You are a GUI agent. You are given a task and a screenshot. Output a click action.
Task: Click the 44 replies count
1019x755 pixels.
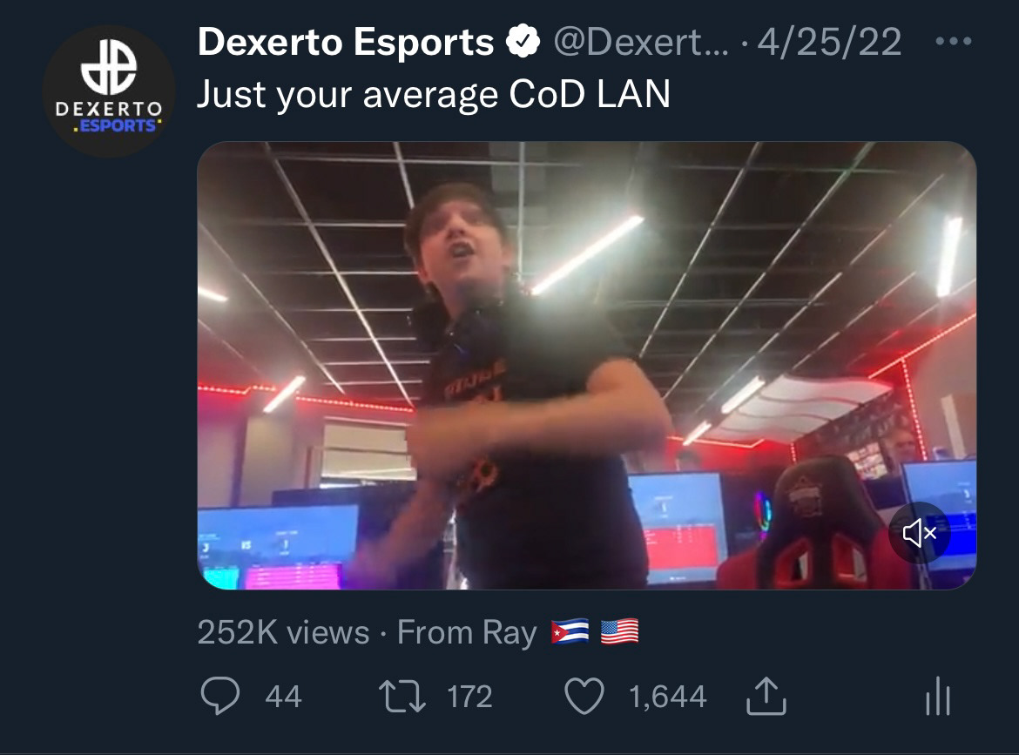pos(283,697)
